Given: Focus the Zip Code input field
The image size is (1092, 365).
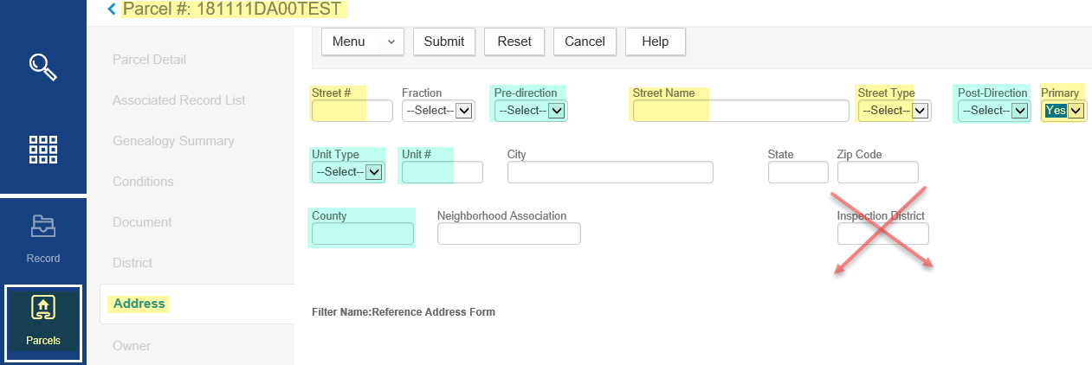Looking at the screenshot, I should point(877,172).
